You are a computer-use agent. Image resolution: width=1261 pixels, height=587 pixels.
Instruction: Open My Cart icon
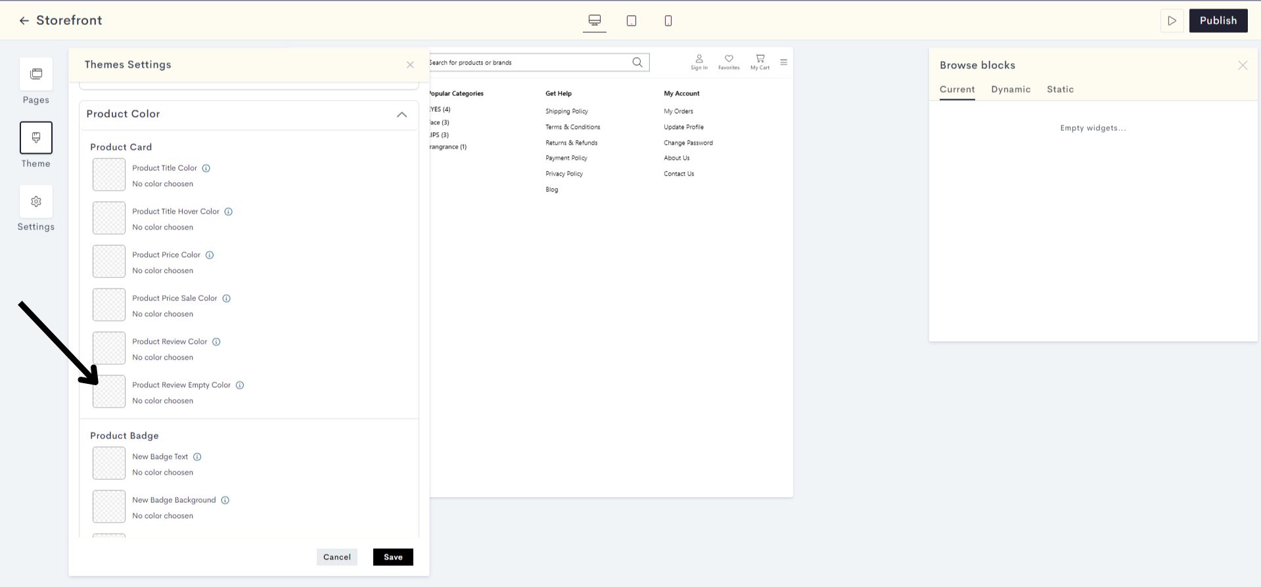(x=760, y=62)
